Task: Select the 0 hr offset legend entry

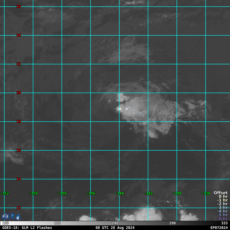Action: click(223, 197)
